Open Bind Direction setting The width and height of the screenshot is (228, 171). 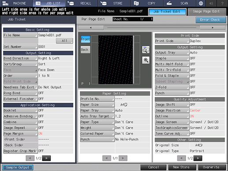coord(20,58)
